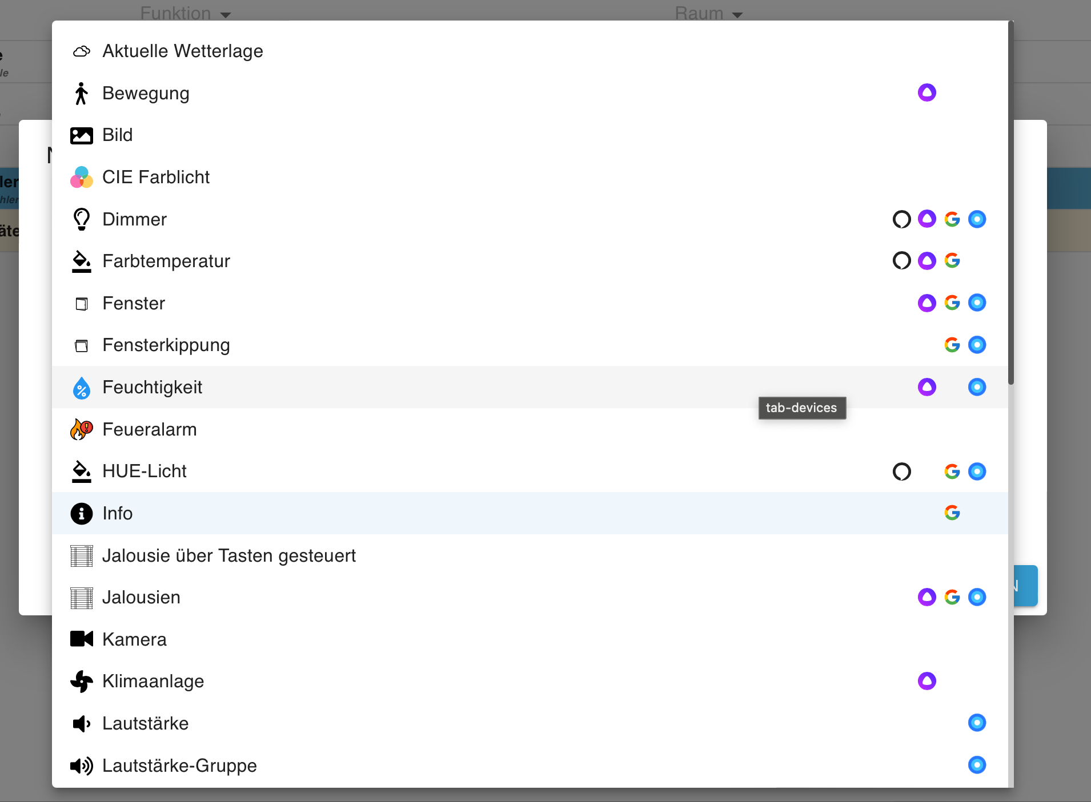This screenshot has height=802, width=1091.
Task: Open the Raum dropdown in the header
Action: [x=709, y=13]
